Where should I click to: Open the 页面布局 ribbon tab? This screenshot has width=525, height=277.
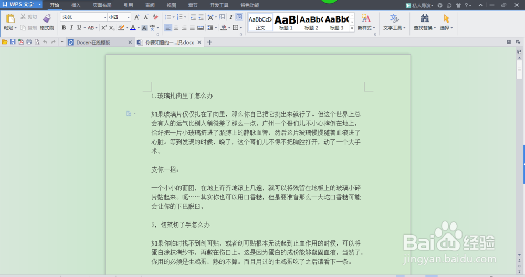tap(102, 5)
